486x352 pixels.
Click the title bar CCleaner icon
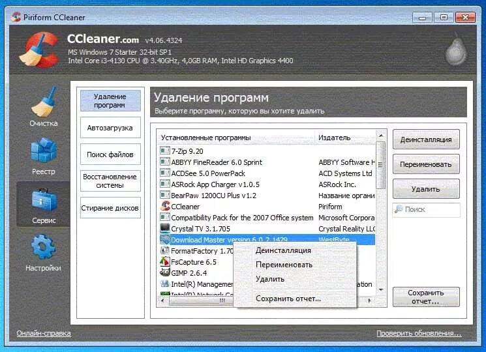coord(16,17)
